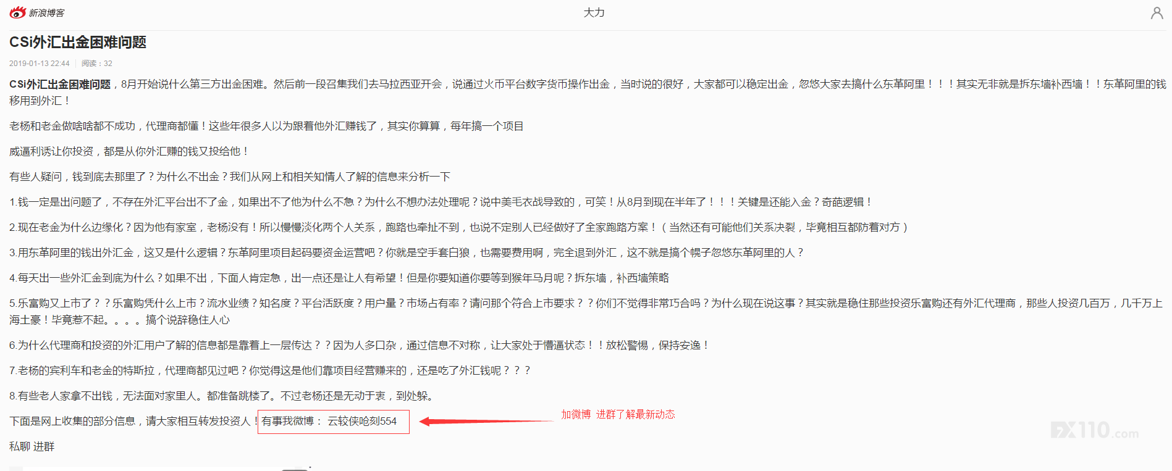Click point 3 starting 用东革阿里的钱出外汇金

[407, 252]
